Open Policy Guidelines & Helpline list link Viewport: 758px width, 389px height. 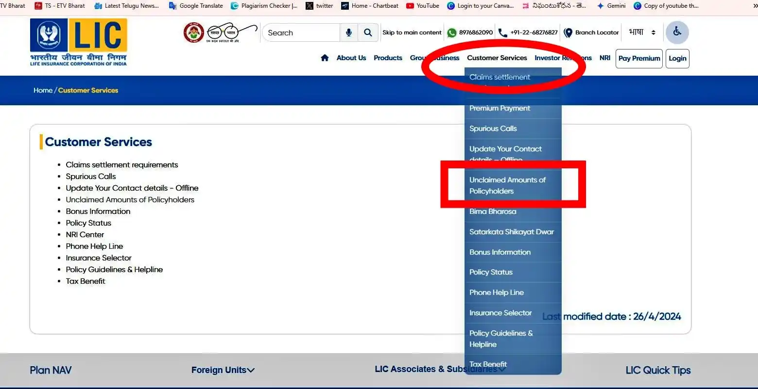[x=114, y=270]
